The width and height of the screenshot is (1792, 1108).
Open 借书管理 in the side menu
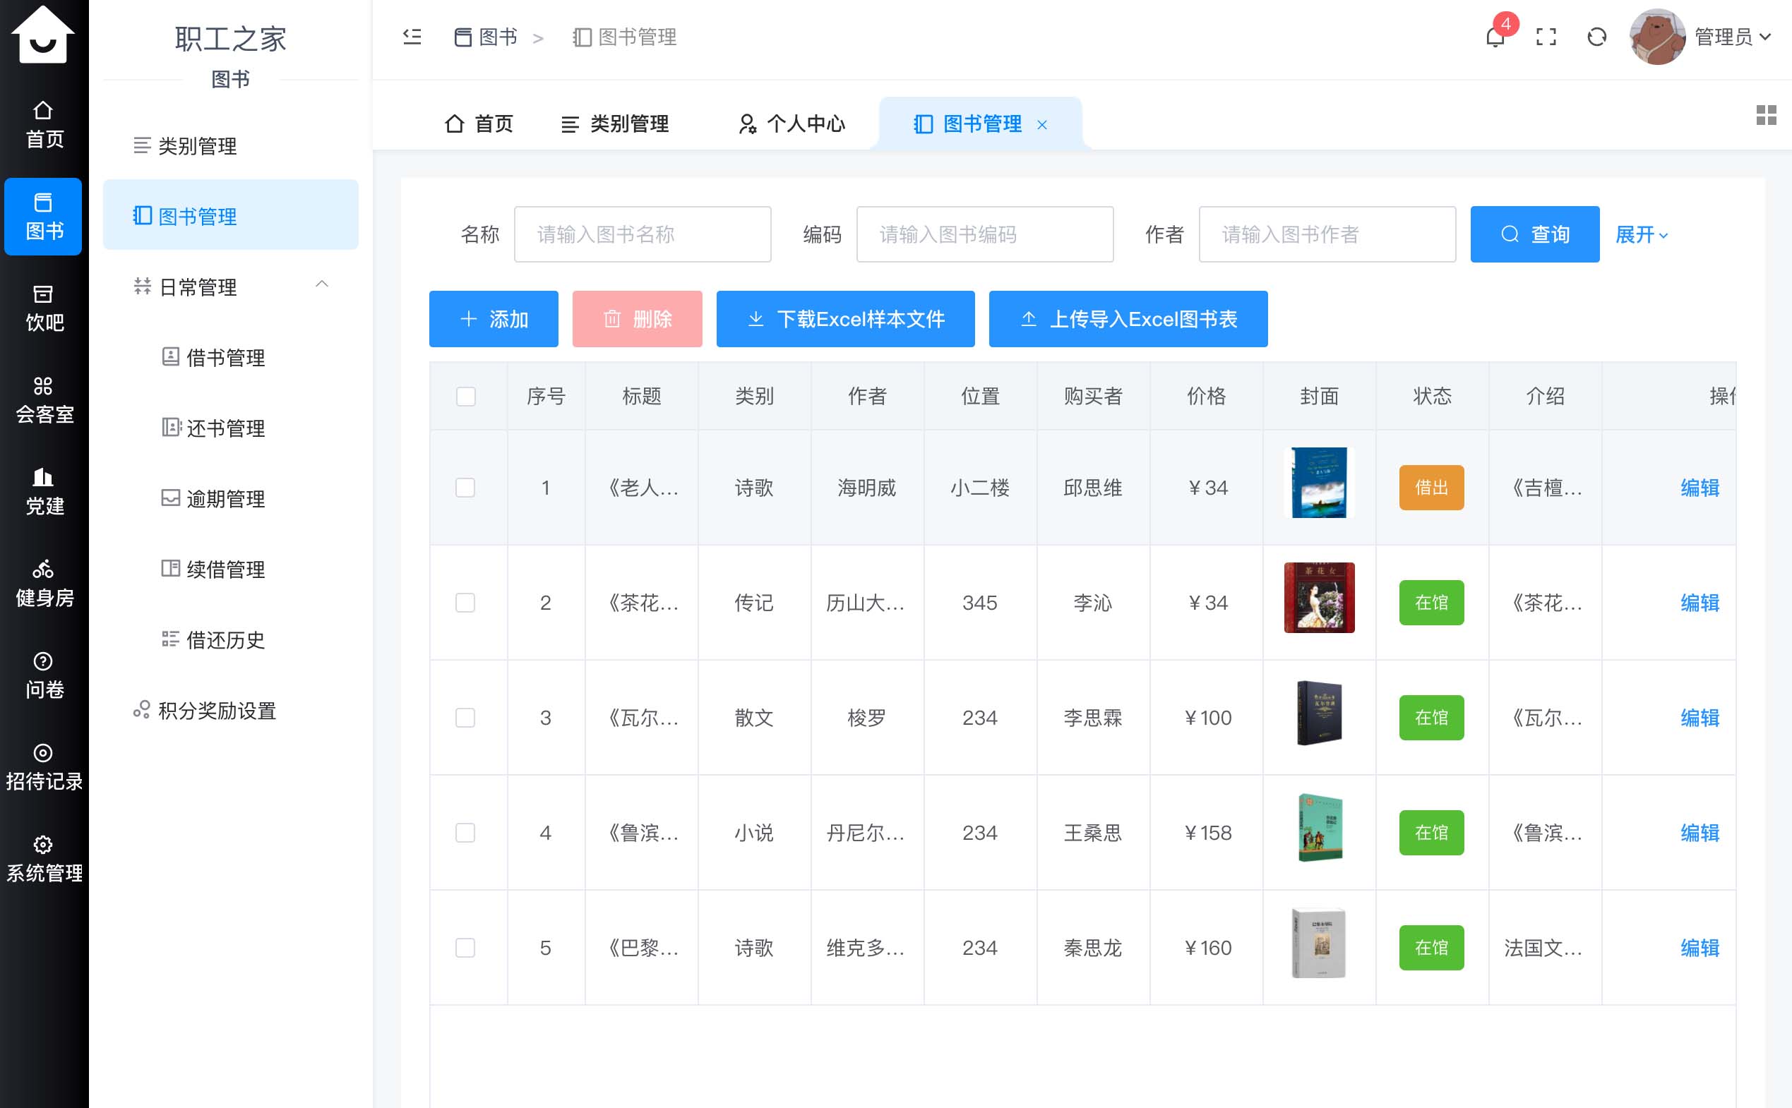(x=231, y=358)
